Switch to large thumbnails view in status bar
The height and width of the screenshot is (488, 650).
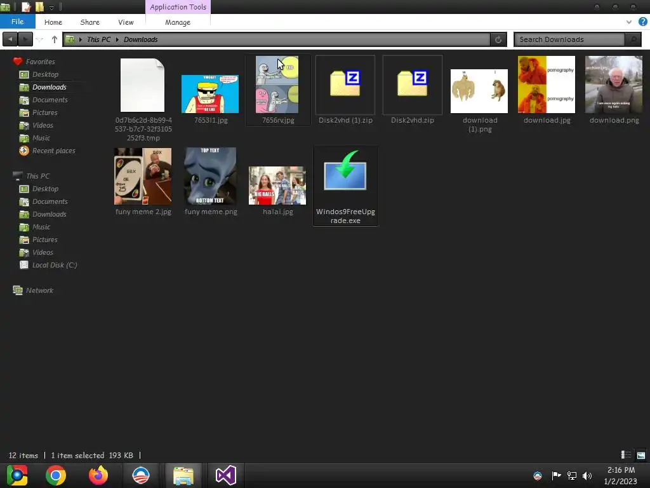641,455
